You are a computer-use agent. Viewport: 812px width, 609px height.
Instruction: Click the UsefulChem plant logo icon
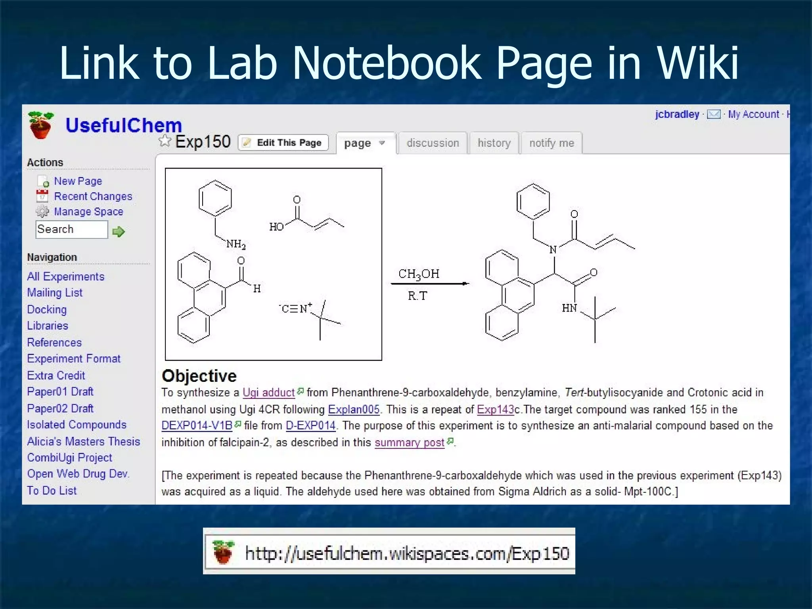point(40,125)
